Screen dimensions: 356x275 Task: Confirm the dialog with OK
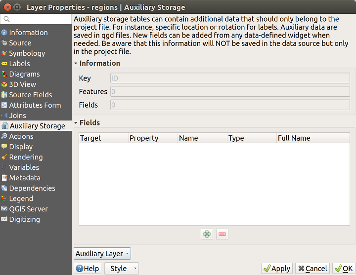point(343,269)
